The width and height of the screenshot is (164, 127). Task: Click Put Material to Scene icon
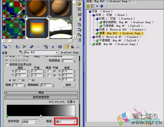(x=10, y=47)
